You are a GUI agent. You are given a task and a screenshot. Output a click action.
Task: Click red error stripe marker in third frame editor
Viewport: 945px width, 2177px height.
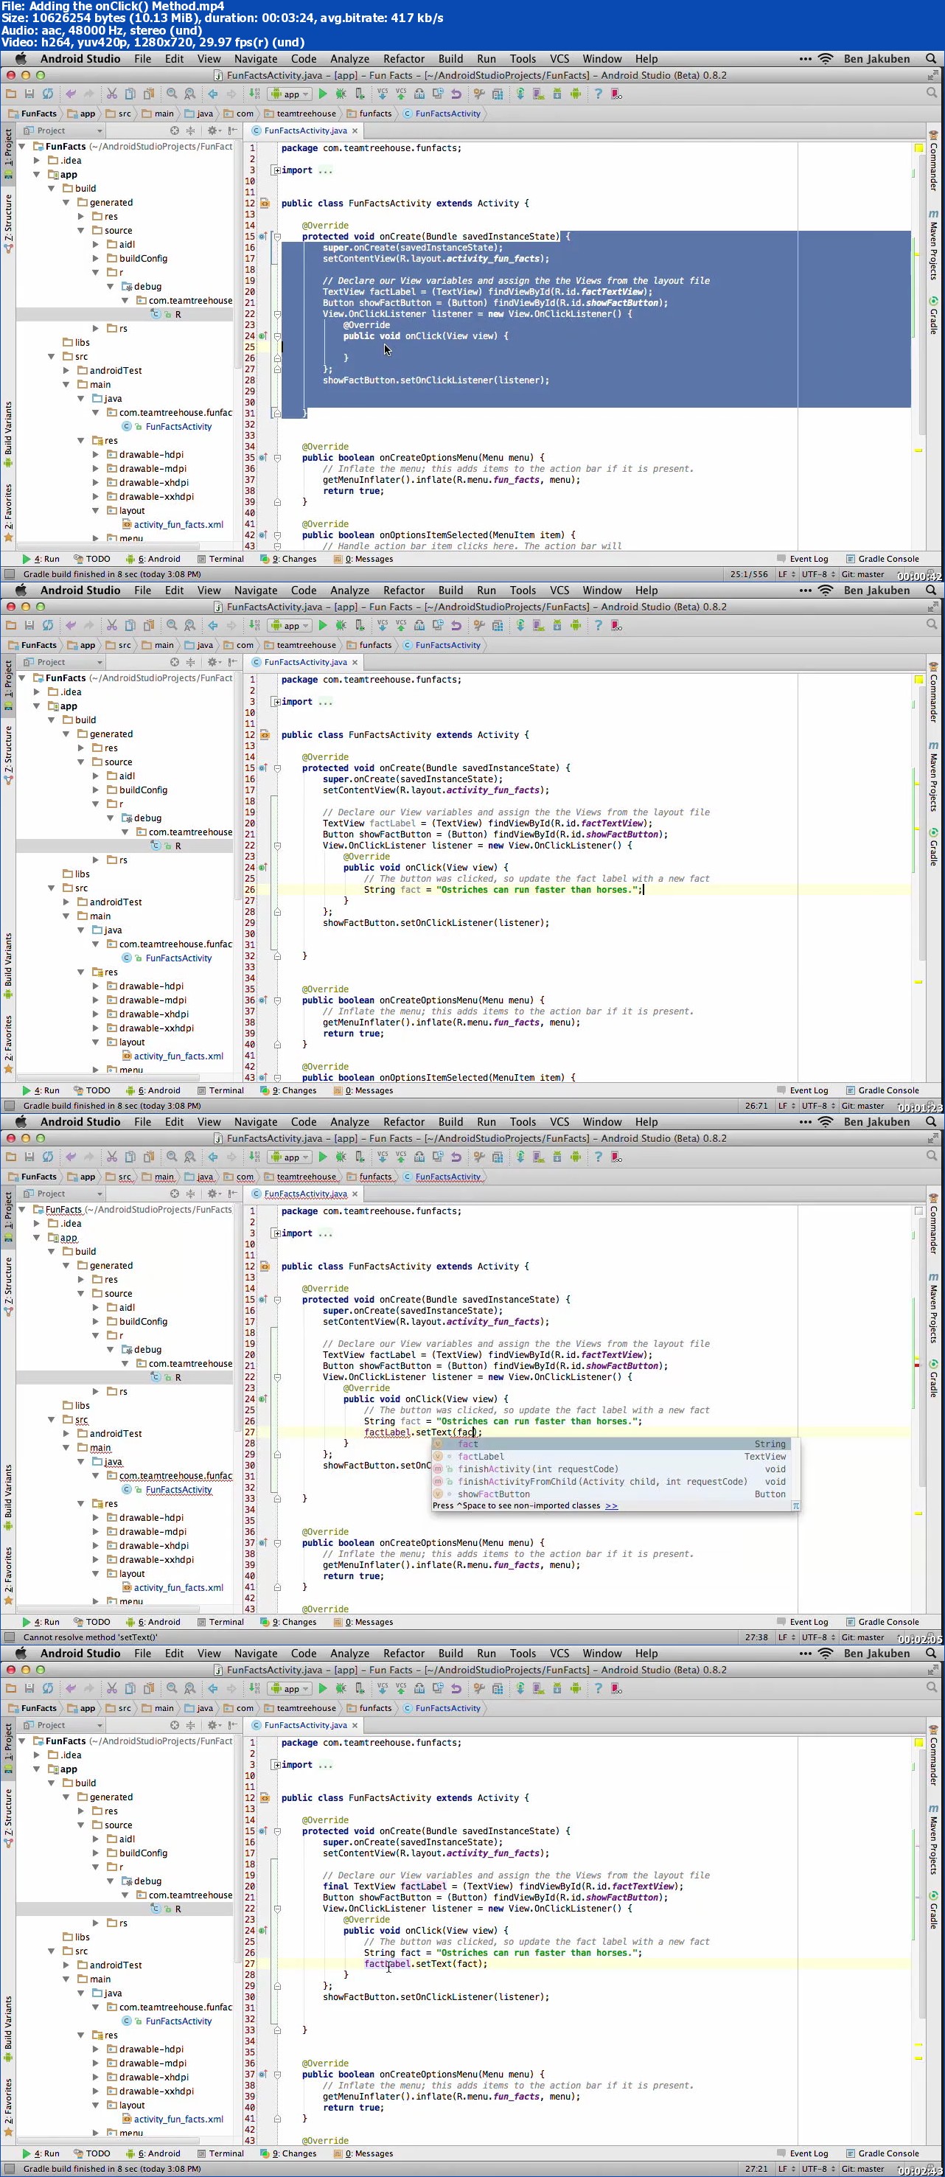(917, 1365)
